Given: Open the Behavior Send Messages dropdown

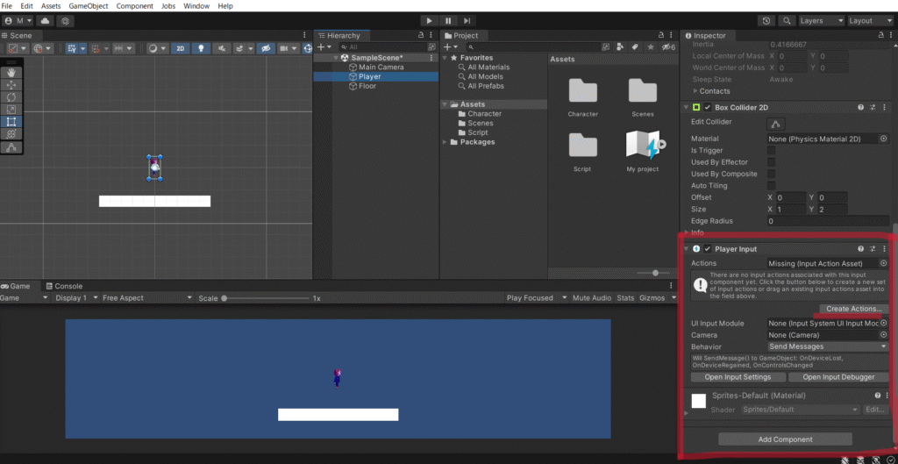Looking at the screenshot, I should tap(828, 346).
